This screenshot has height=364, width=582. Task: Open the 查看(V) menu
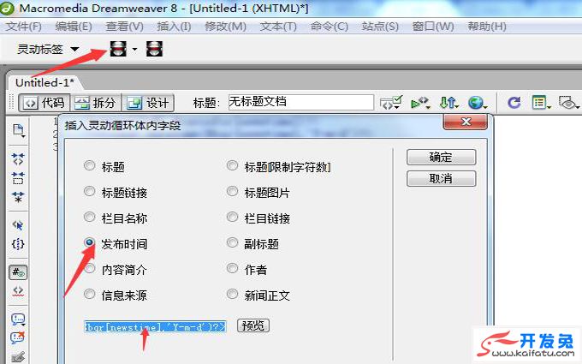[x=124, y=27]
